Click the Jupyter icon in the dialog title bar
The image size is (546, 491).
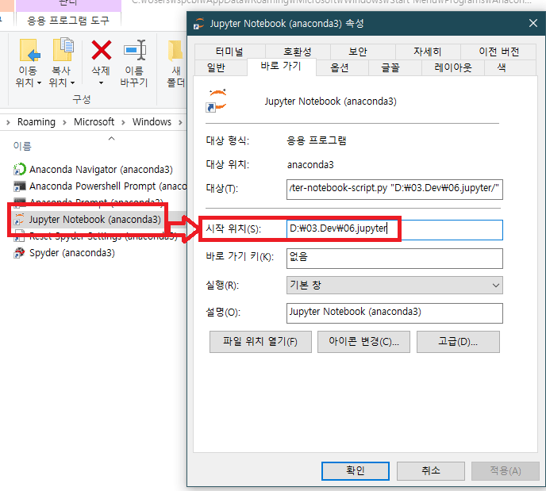[199, 24]
